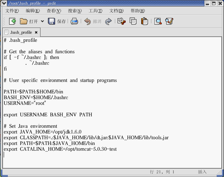
Task: Click the 撤消 button label
Action: tap(97, 22)
